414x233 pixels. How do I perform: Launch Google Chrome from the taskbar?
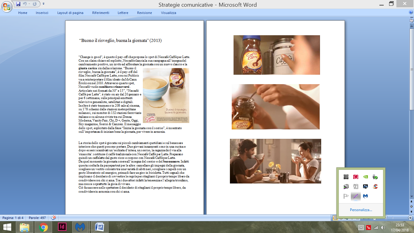coord(43,227)
